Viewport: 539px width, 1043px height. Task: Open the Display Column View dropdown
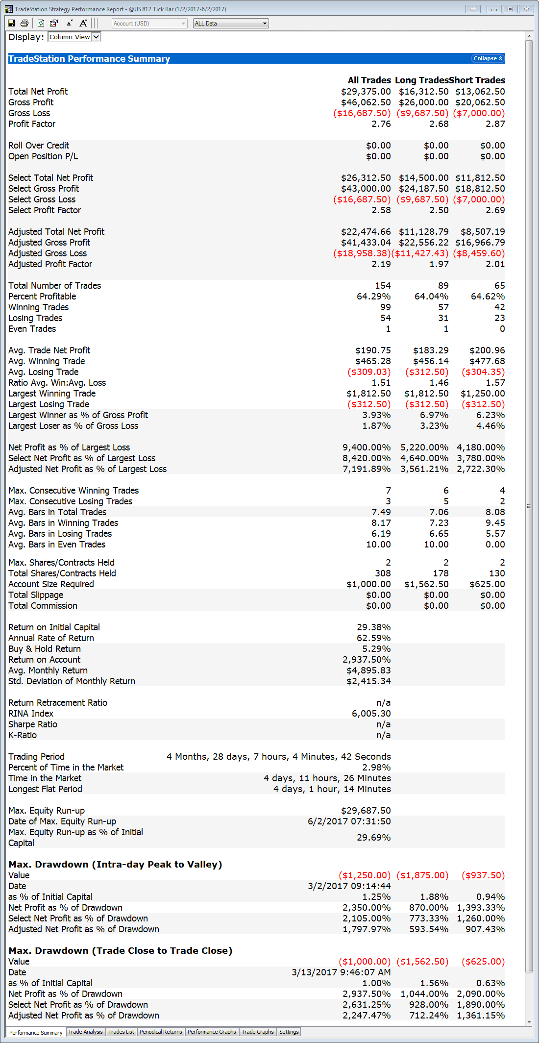pyautogui.click(x=74, y=37)
